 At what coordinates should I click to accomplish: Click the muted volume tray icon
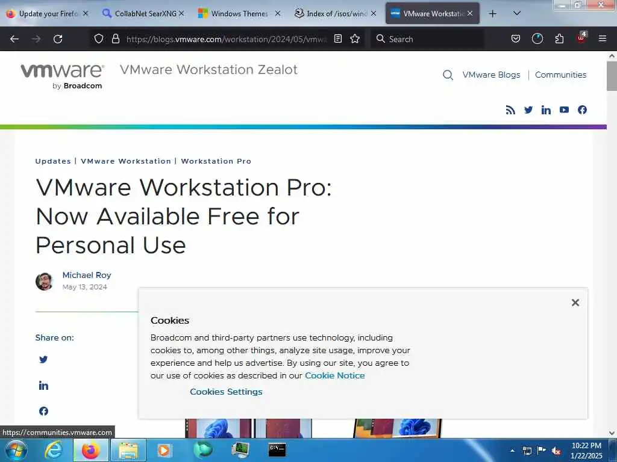556,451
